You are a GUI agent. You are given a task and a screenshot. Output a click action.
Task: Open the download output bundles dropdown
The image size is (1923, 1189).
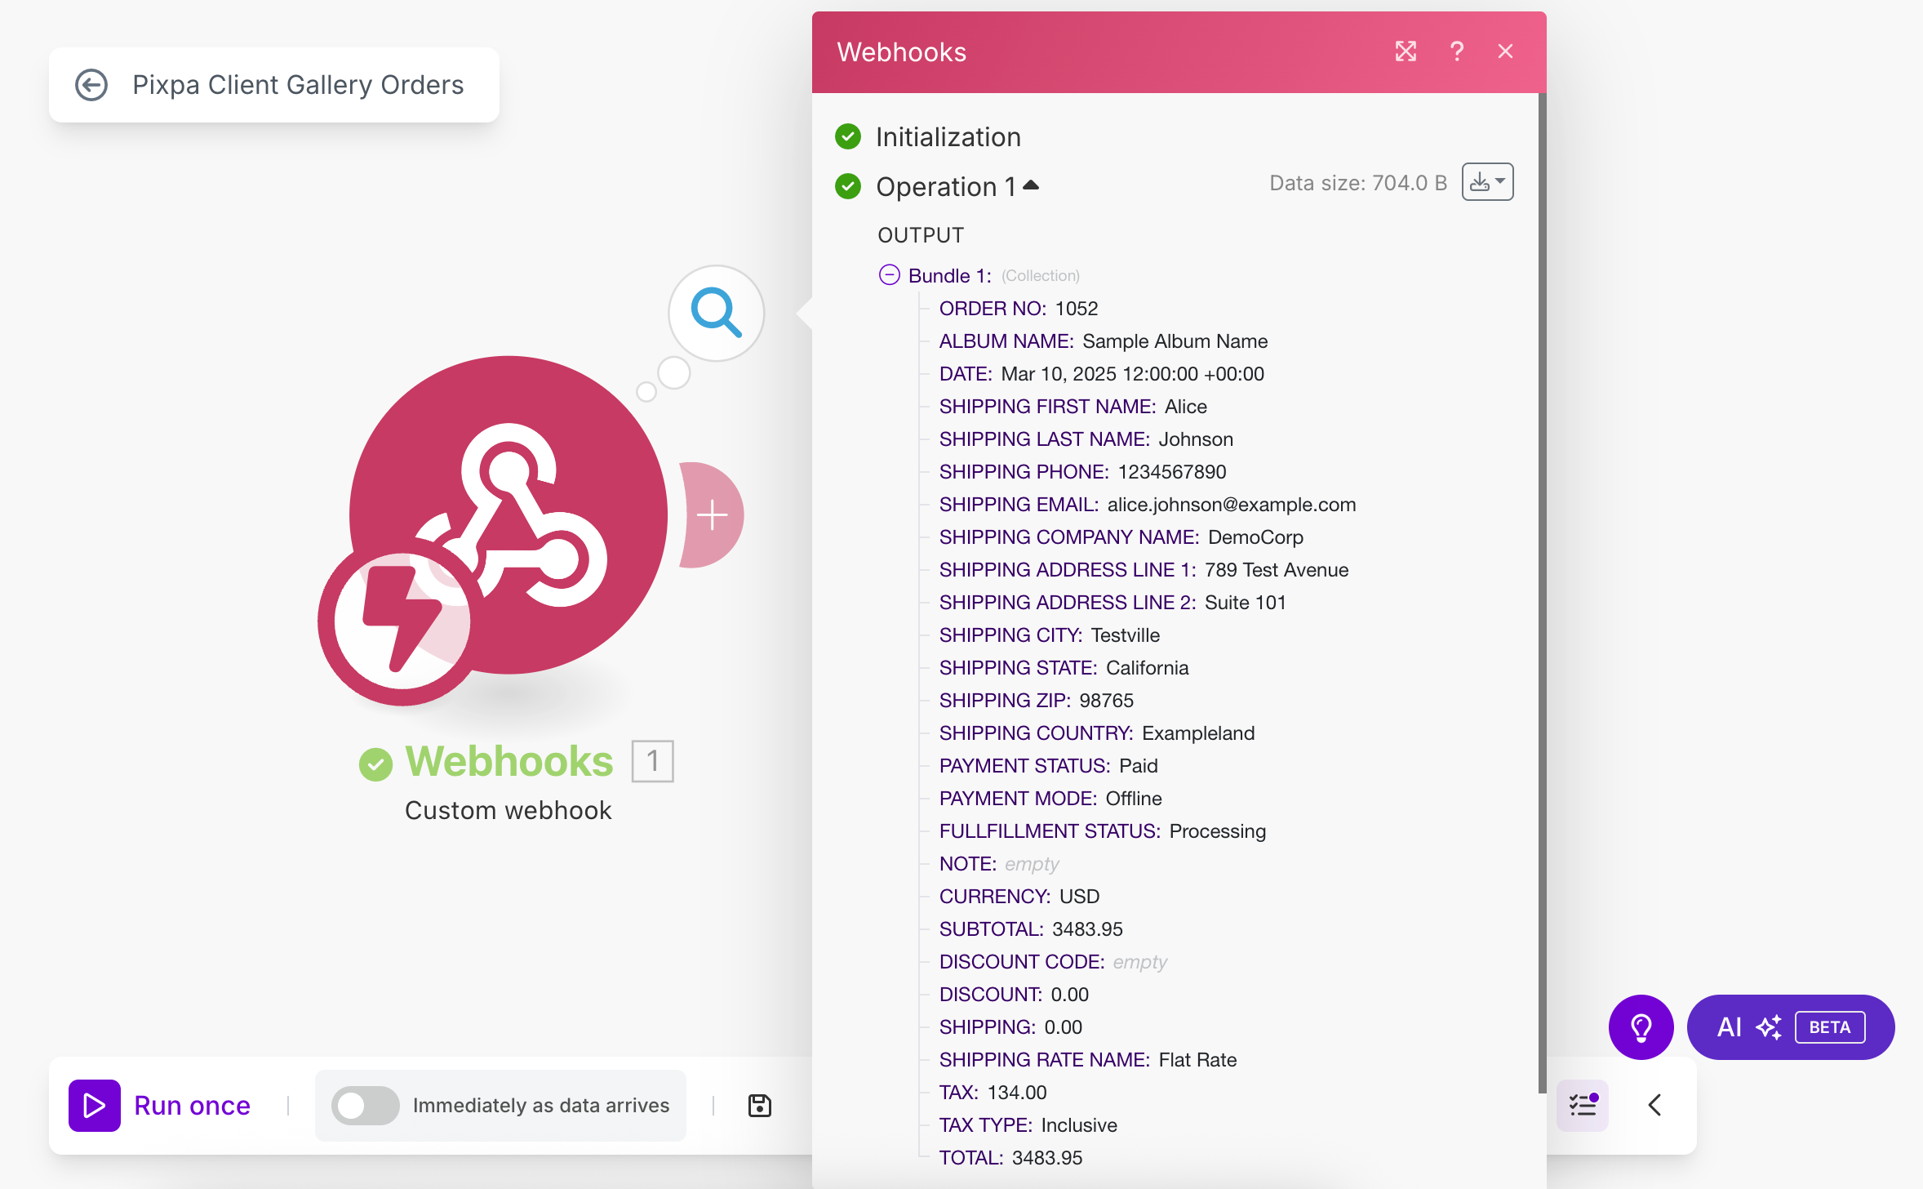1487,182
